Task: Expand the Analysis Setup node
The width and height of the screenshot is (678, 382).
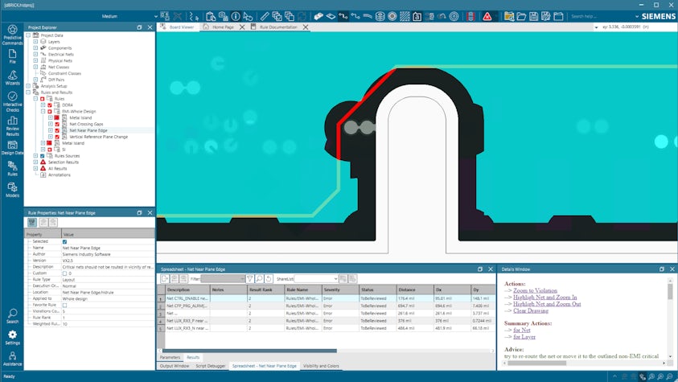Action: click(x=28, y=86)
